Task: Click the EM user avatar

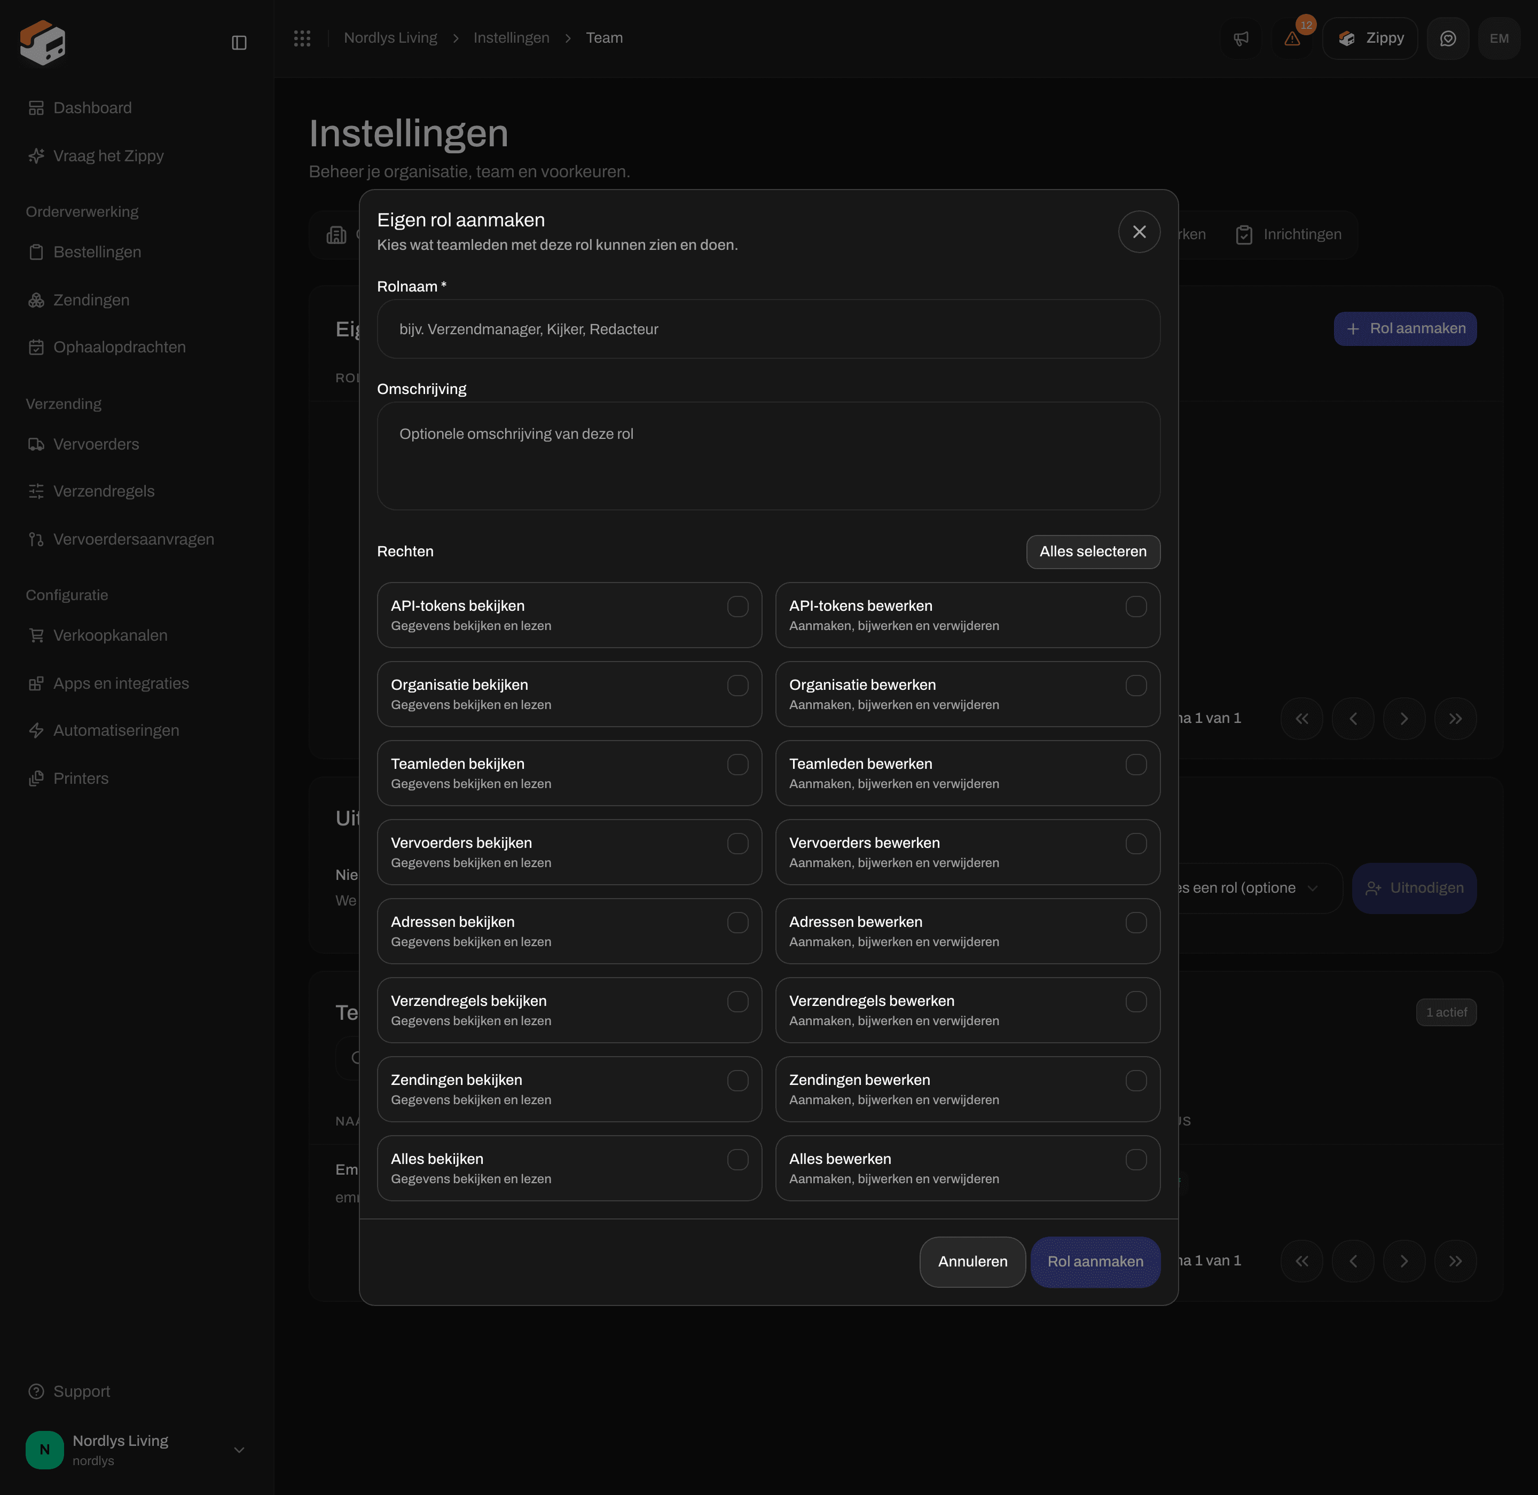Action: click(1498, 38)
